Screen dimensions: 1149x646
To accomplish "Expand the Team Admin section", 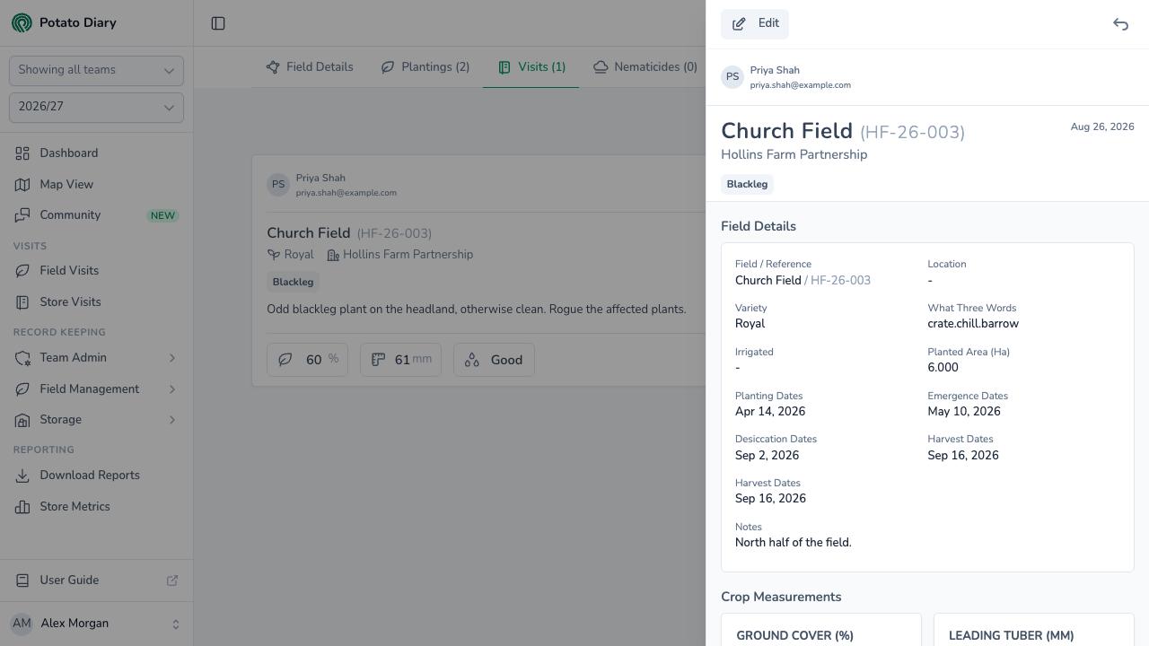I will [x=96, y=358].
